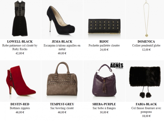The height and width of the screenshot is (121, 164).
Task: Click the BIJOU product name
Action: click(104, 42)
